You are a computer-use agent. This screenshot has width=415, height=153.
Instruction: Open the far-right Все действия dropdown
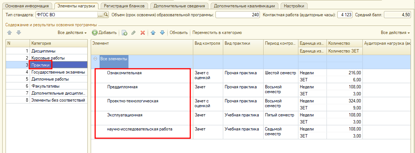coord(395,33)
